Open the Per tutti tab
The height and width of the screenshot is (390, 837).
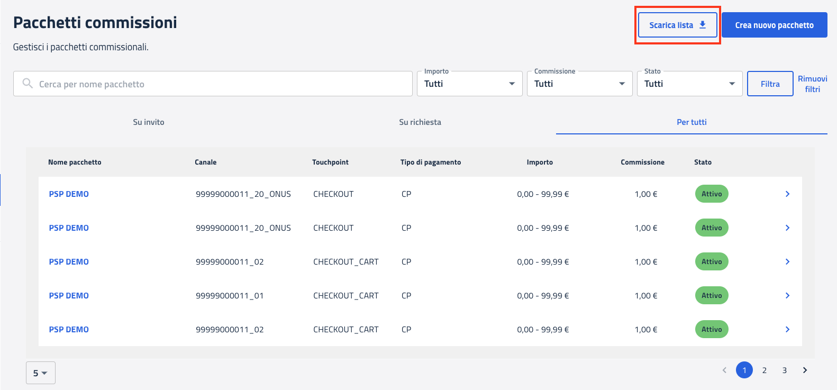(x=691, y=122)
